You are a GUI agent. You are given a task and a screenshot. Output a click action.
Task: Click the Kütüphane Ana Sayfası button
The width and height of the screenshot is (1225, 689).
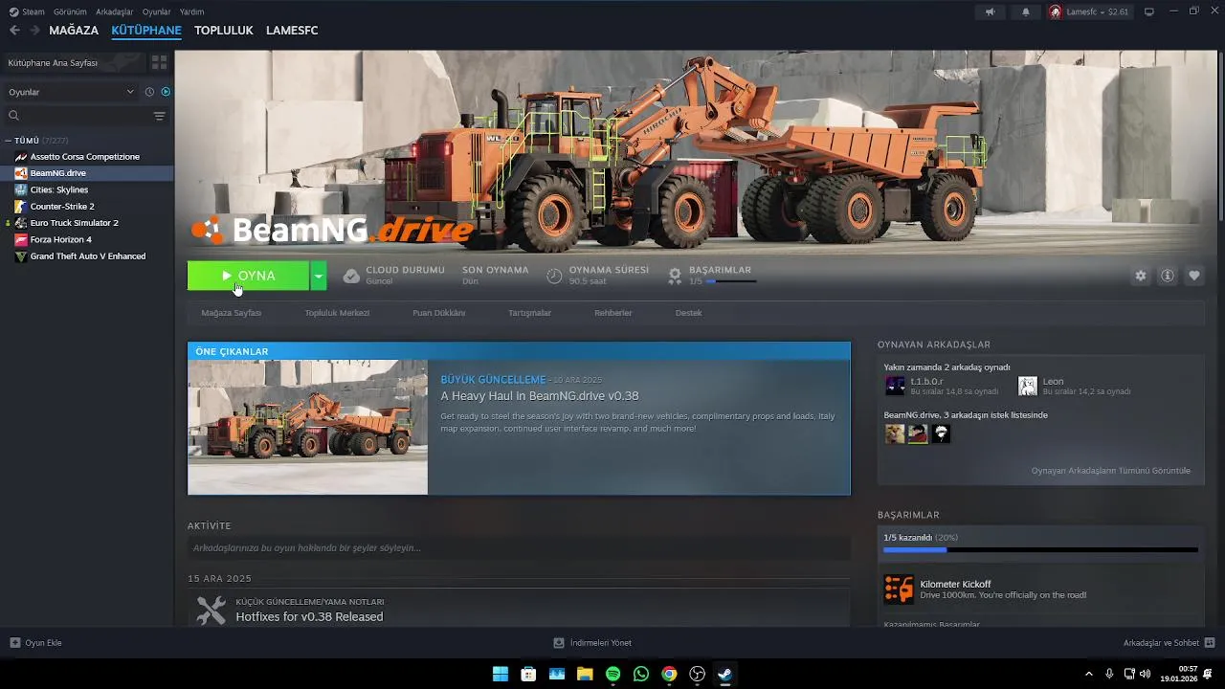73,62
